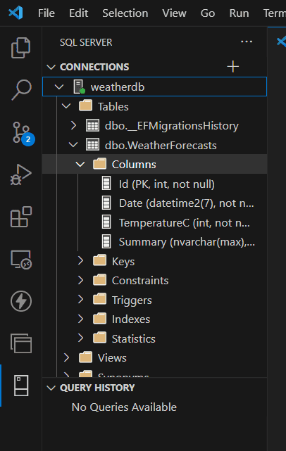This screenshot has height=451, width=286.
Task: Open the SQL Server activity bar icon
Action: pos(21,386)
